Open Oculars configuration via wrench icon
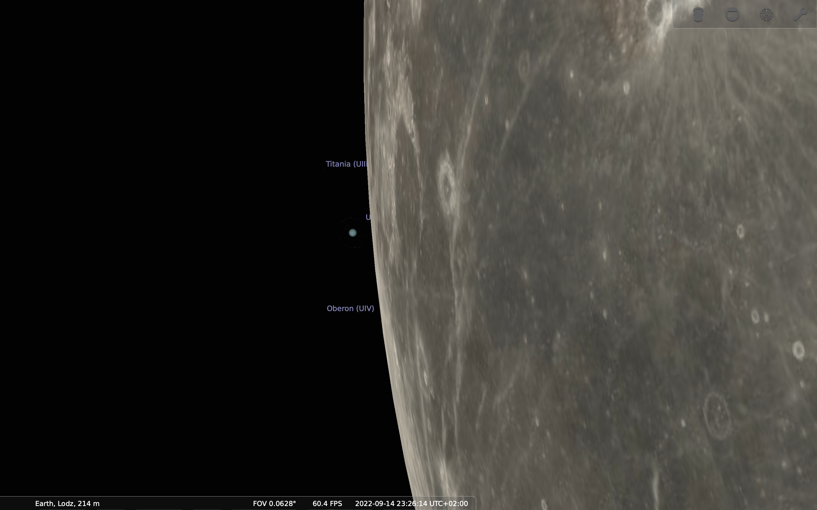Image resolution: width=817 pixels, height=510 pixels. (800, 14)
